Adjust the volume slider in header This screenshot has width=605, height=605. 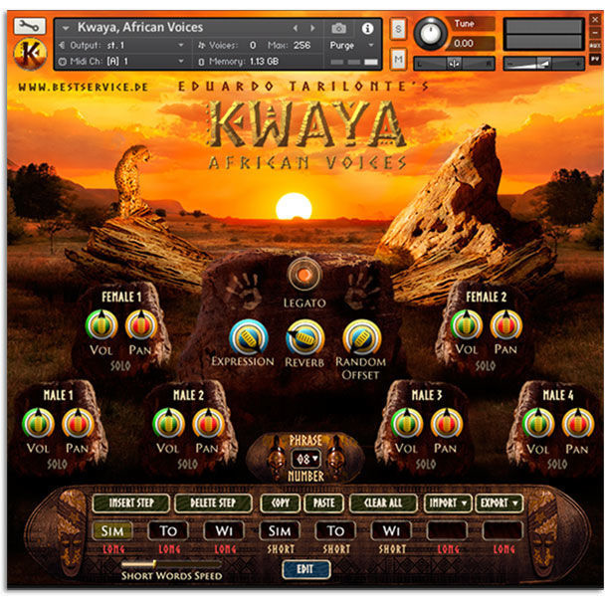click(544, 64)
